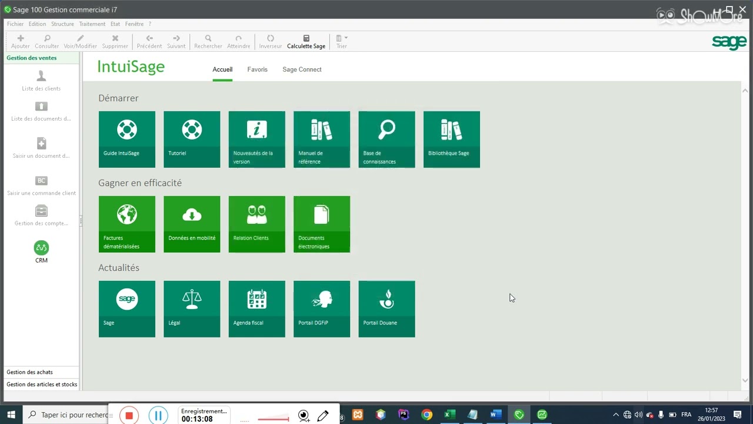Click the Voir/Modifier toolbar button

[x=81, y=42]
